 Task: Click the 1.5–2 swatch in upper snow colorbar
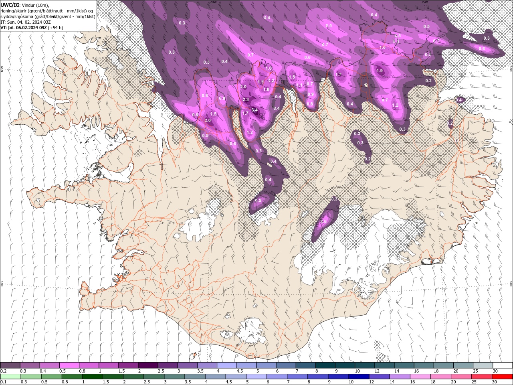tap(128, 365)
